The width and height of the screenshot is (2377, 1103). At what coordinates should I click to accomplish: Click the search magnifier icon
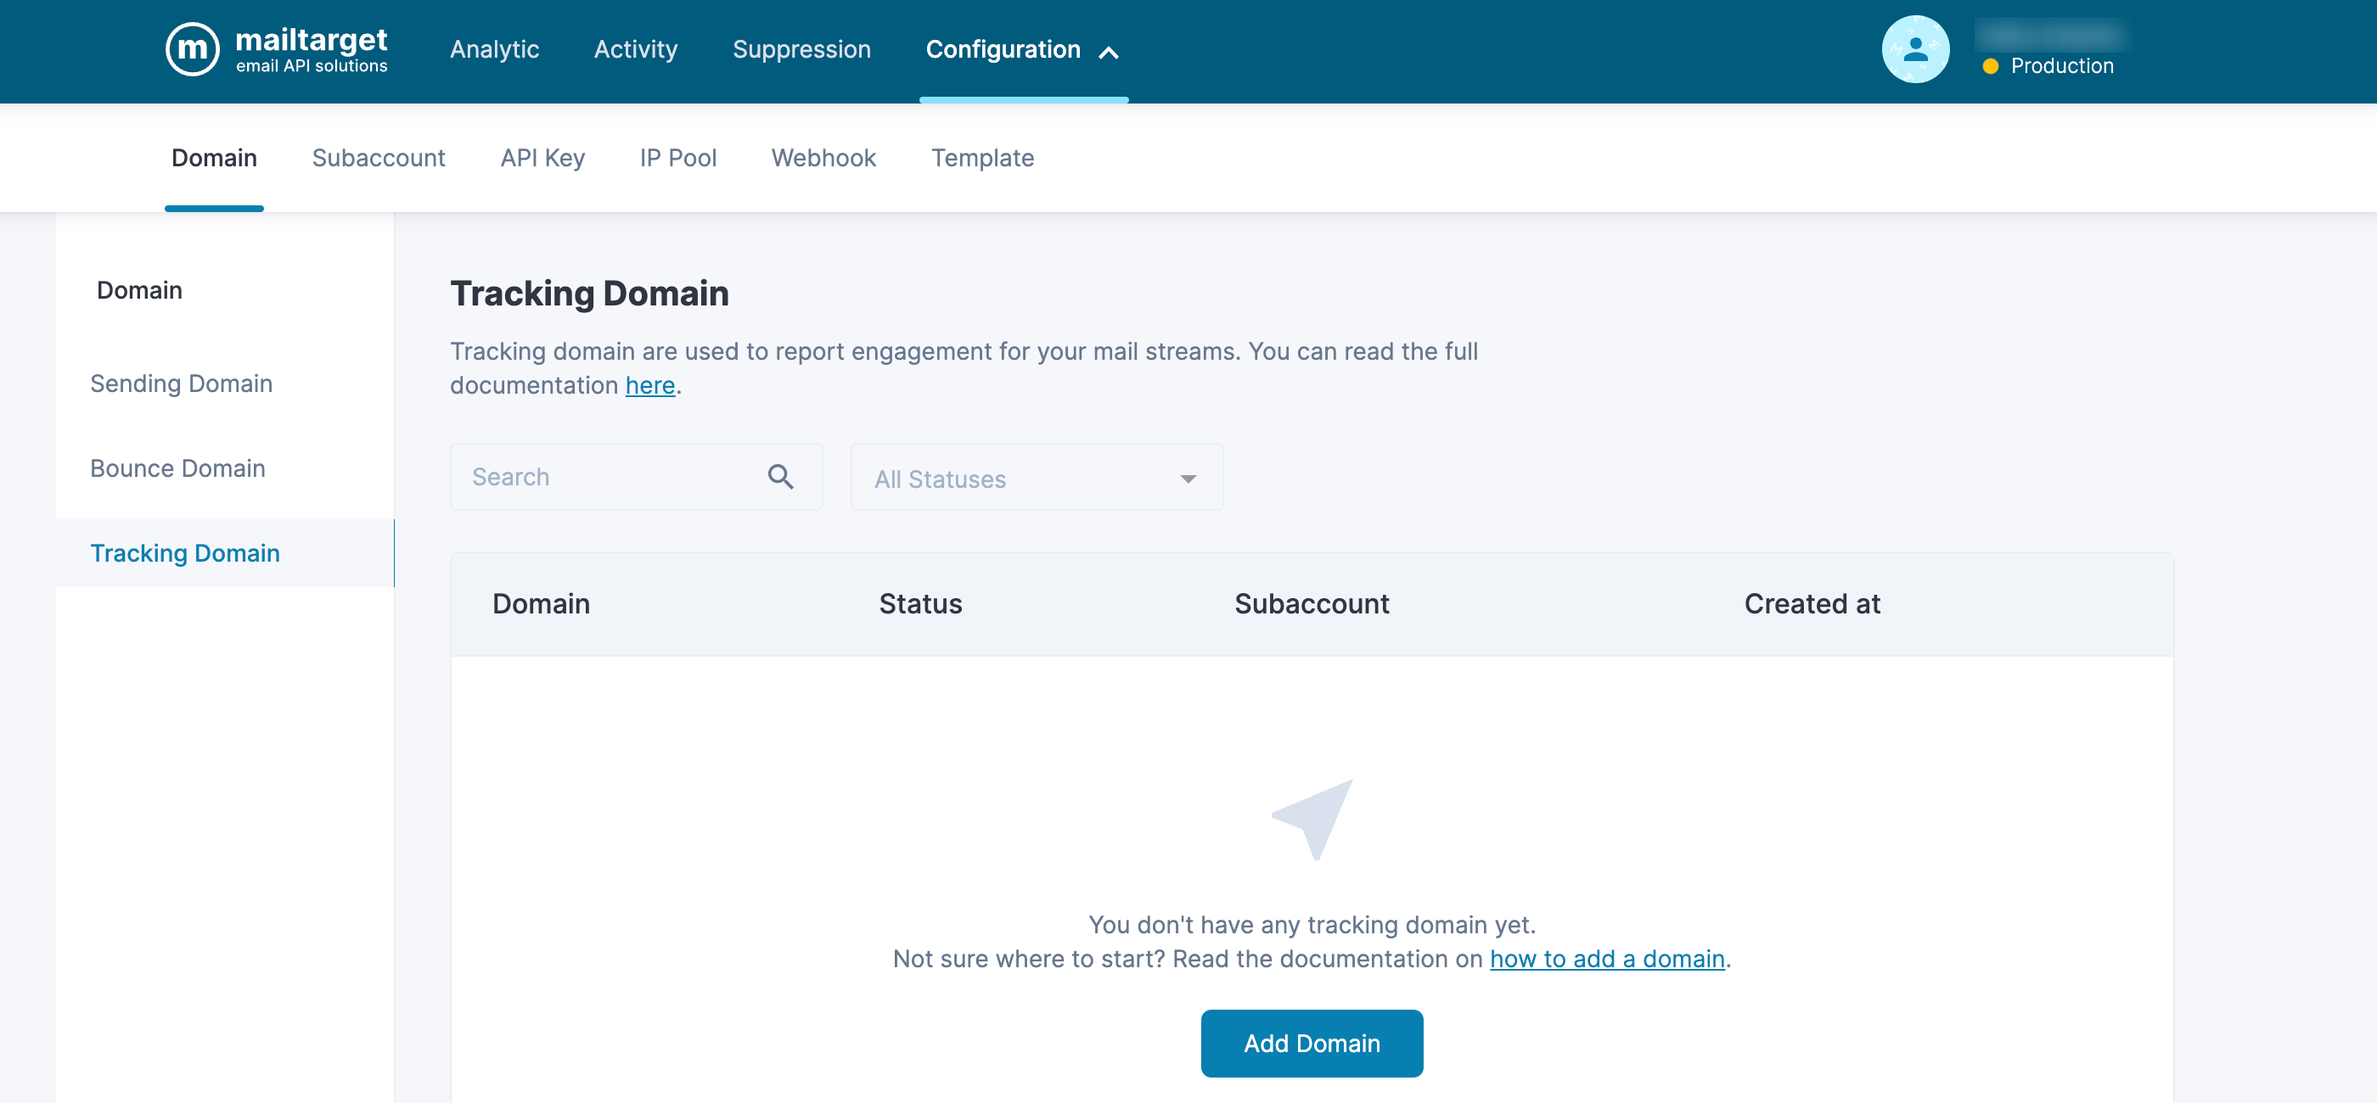point(779,477)
